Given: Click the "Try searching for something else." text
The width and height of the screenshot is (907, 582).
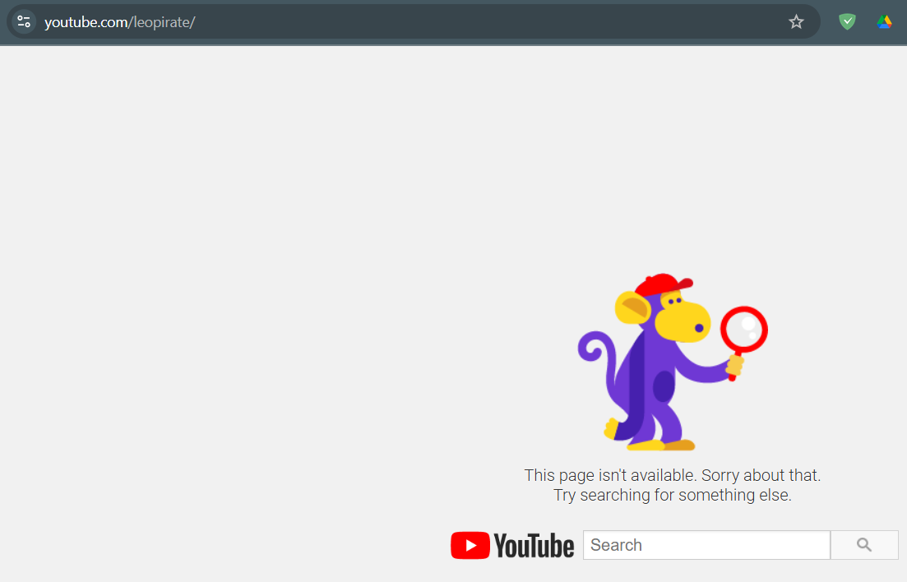Looking at the screenshot, I should pyautogui.click(x=672, y=495).
